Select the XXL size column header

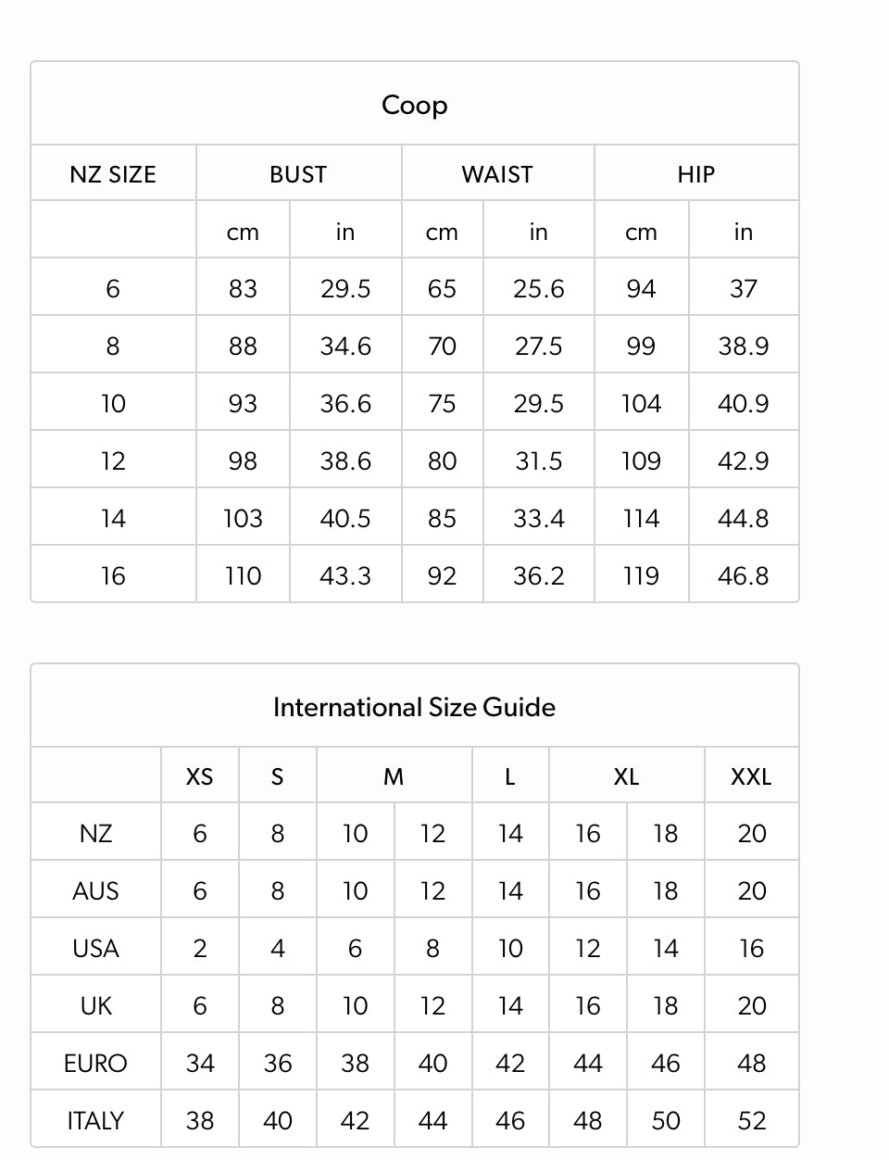[x=751, y=776]
